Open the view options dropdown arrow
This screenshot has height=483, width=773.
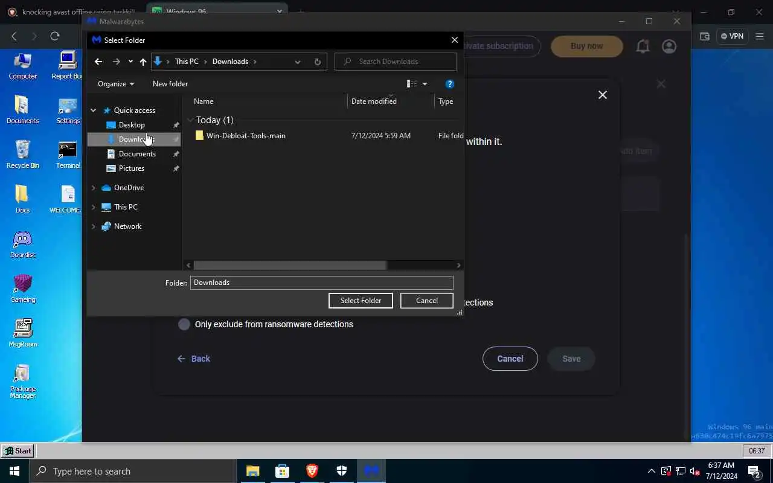click(425, 84)
